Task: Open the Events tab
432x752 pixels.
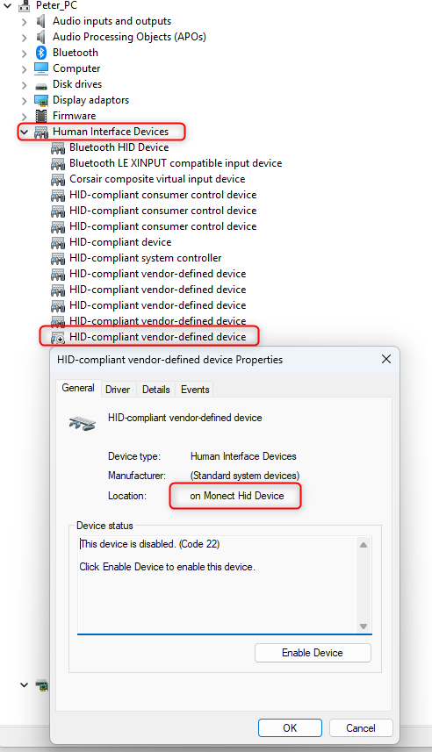Action: point(195,390)
